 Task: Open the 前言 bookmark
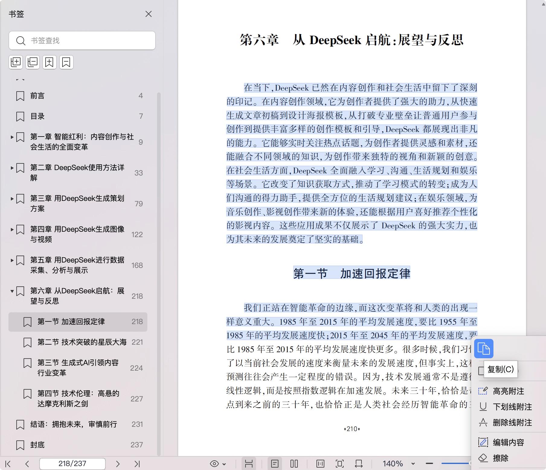click(37, 96)
